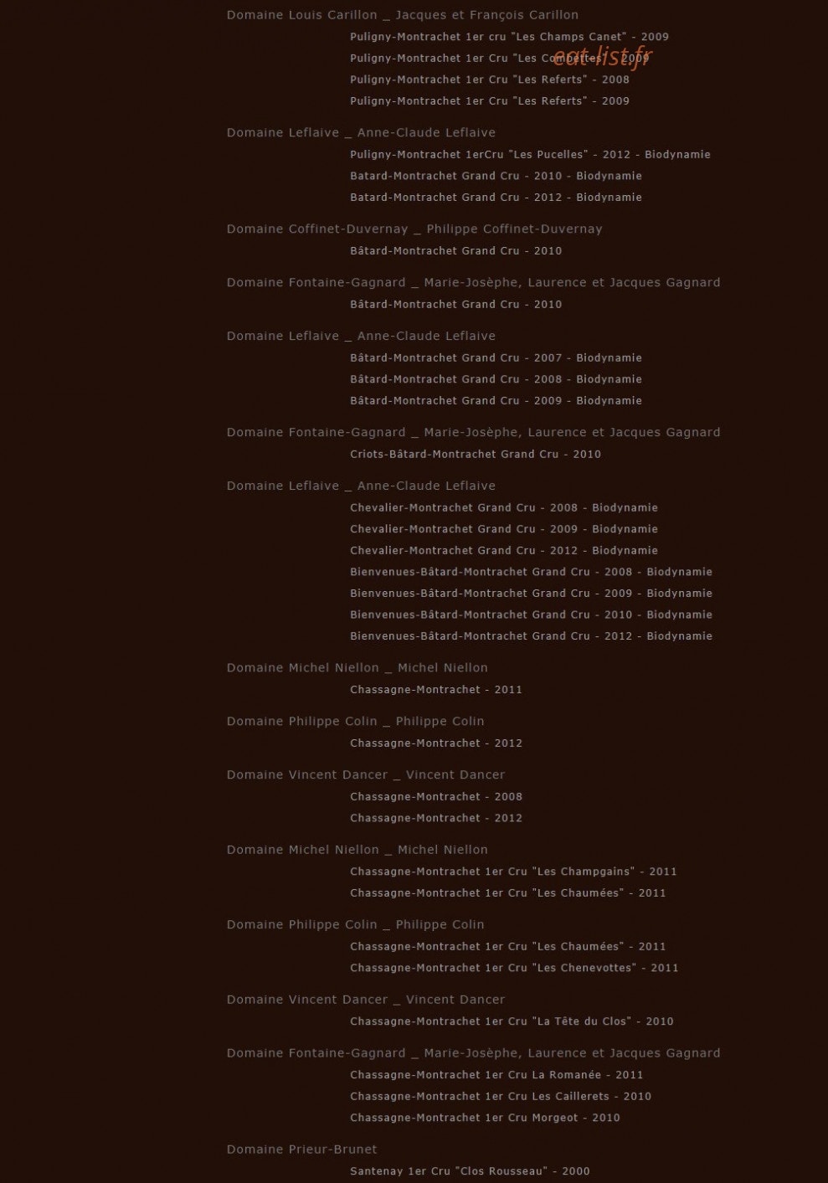Screen dimensions: 828x1183
Task: Select Criots-Bâtard-Montrachet Grand Cru 2010
Action: [x=476, y=455]
